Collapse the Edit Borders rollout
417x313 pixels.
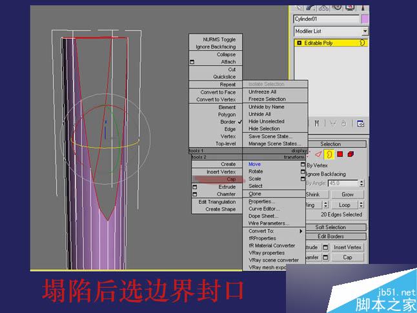(336, 236)
